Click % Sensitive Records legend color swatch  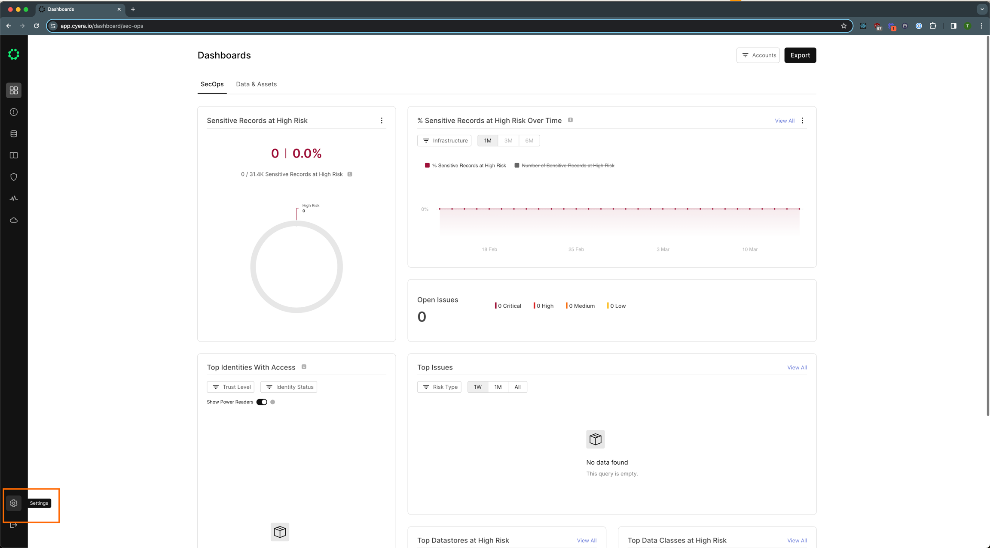click(427, 165)
